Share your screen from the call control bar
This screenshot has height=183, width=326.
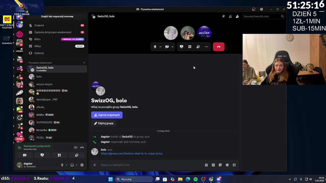tap(181, 47)
